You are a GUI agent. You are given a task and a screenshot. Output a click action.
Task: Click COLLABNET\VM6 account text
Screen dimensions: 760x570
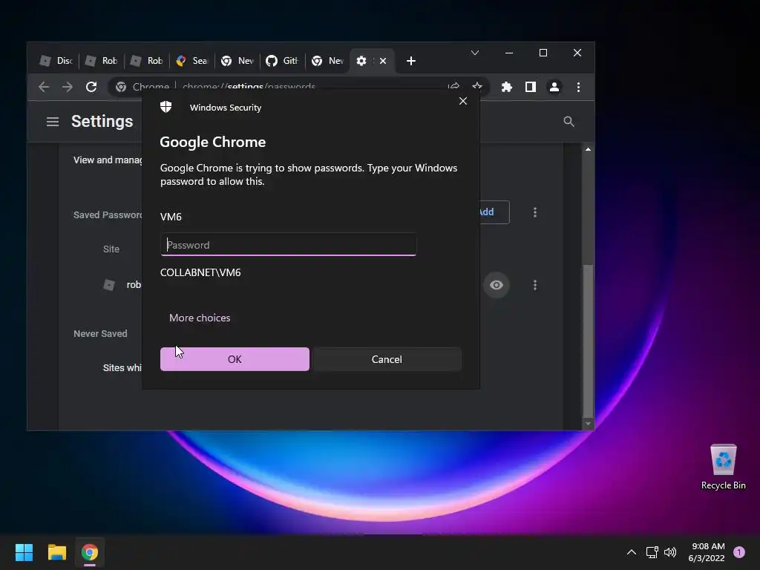(x=200, y=272)
